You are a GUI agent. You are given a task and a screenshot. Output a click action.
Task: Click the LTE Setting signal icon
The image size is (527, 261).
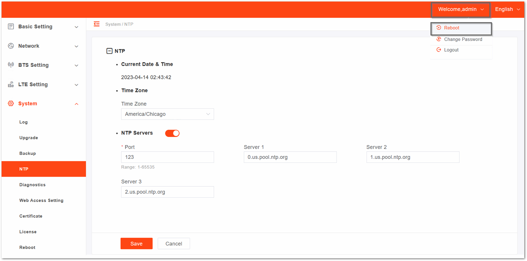pos(11,84)
